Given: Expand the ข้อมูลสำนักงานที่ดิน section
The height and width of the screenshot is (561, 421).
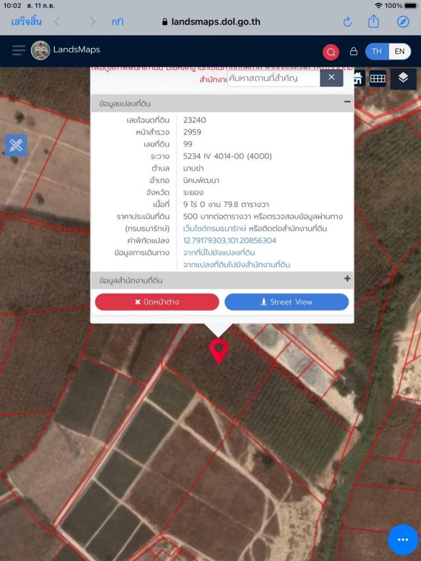Looking at the screenshot, I should (347, 279).
